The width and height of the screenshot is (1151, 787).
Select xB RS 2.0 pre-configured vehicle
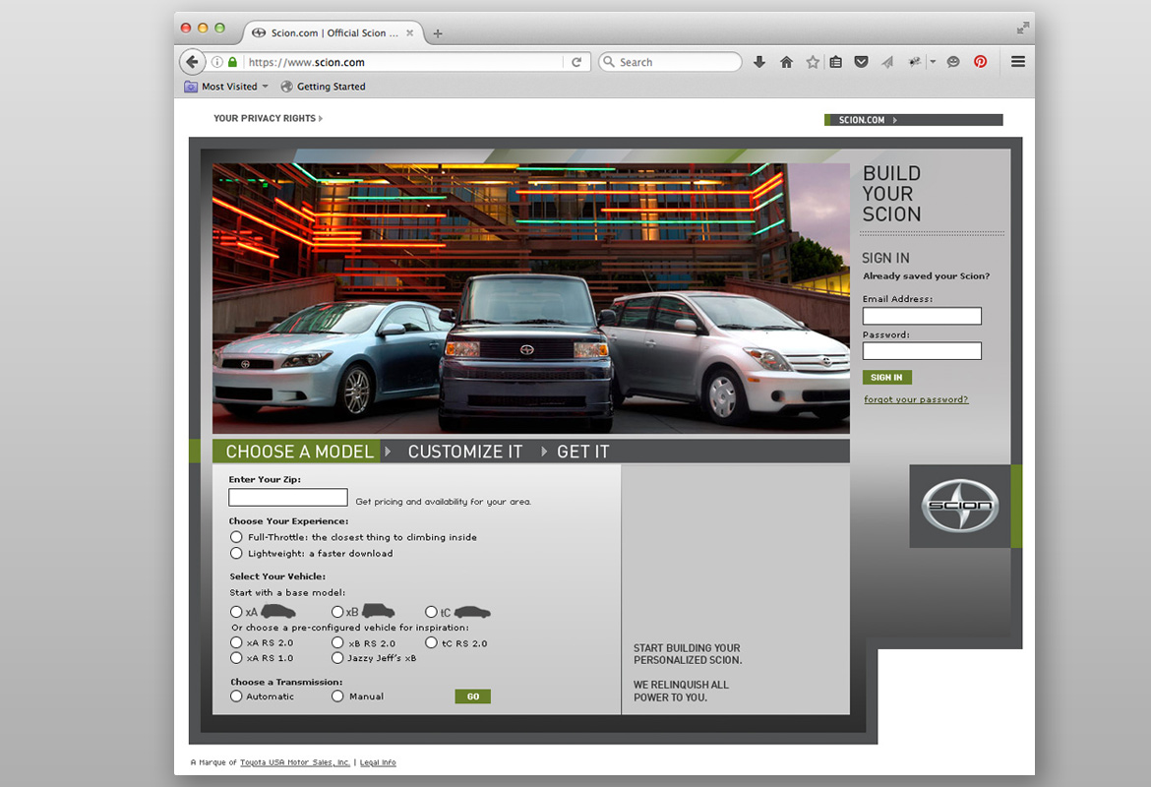[337, 642]
